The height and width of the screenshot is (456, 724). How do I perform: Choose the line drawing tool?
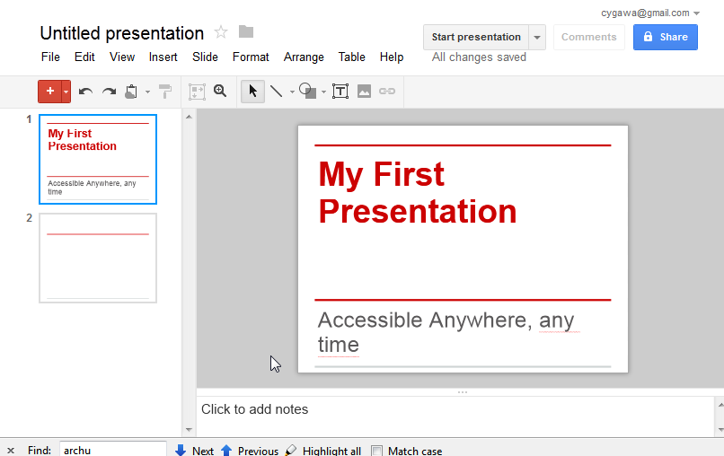277,91
